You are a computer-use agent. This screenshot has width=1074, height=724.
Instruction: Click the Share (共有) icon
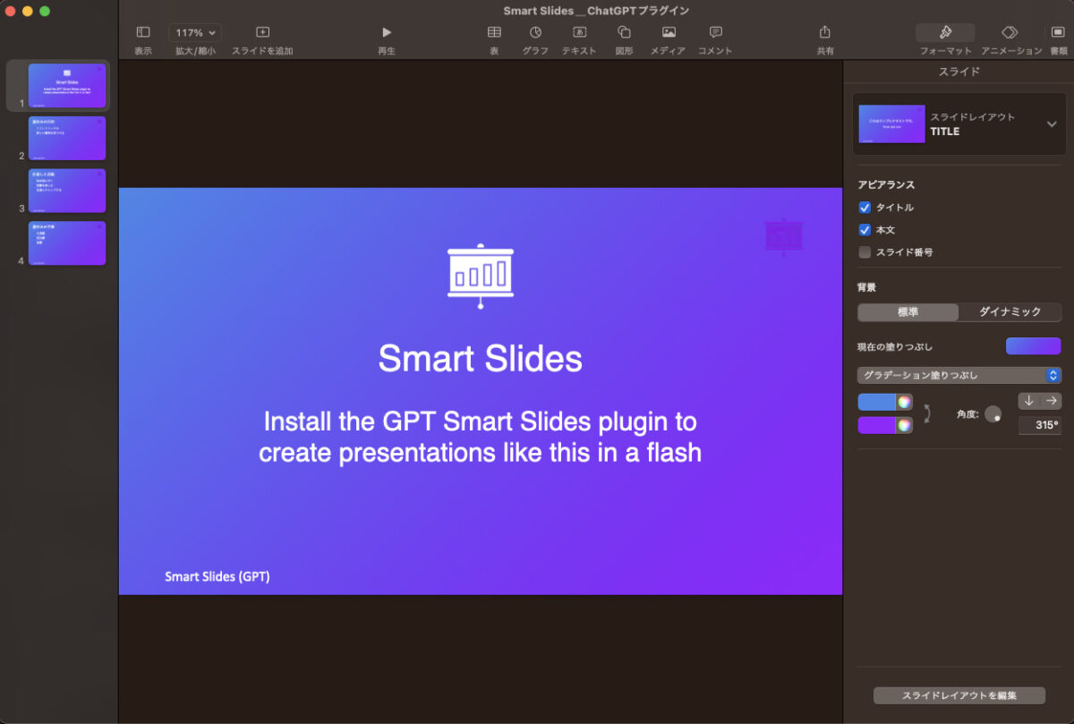tap(825, 33)
